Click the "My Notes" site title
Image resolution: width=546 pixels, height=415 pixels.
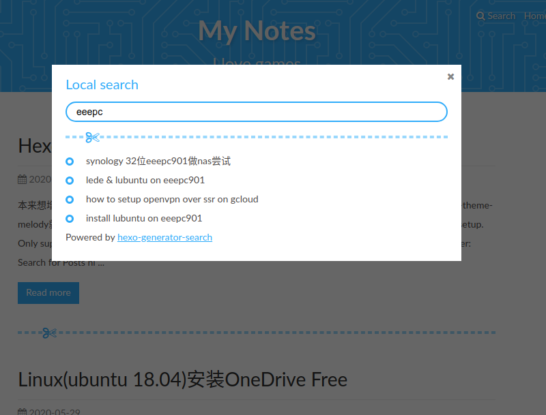click(257, 31)
